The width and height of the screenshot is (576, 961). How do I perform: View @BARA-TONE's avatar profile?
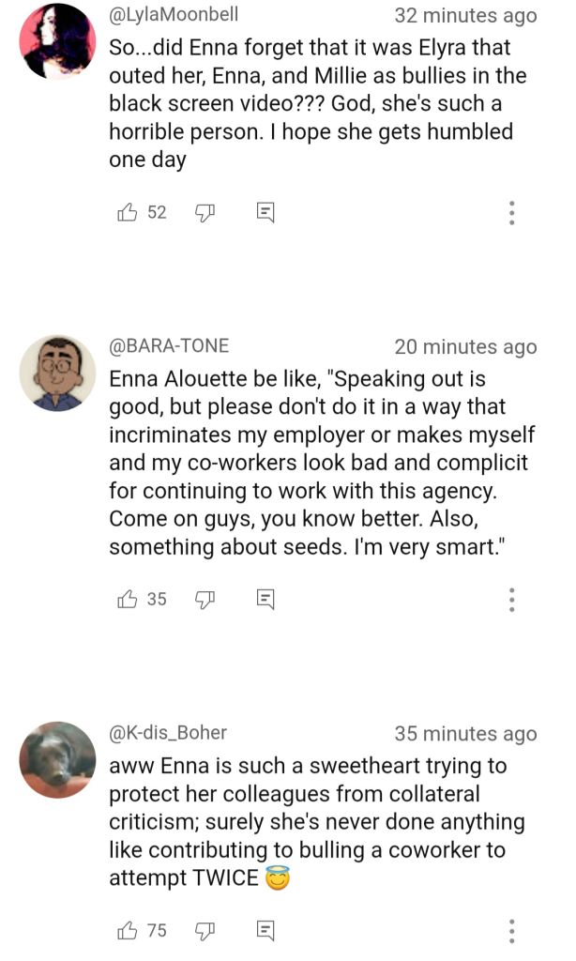pos(58,373)
